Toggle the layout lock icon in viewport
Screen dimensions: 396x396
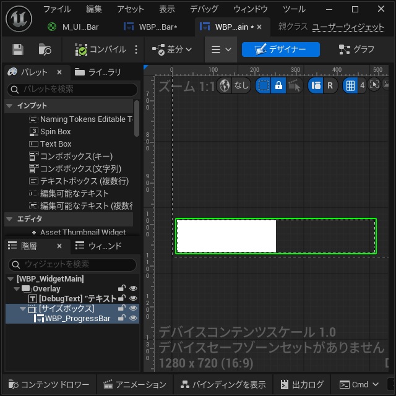278,85
